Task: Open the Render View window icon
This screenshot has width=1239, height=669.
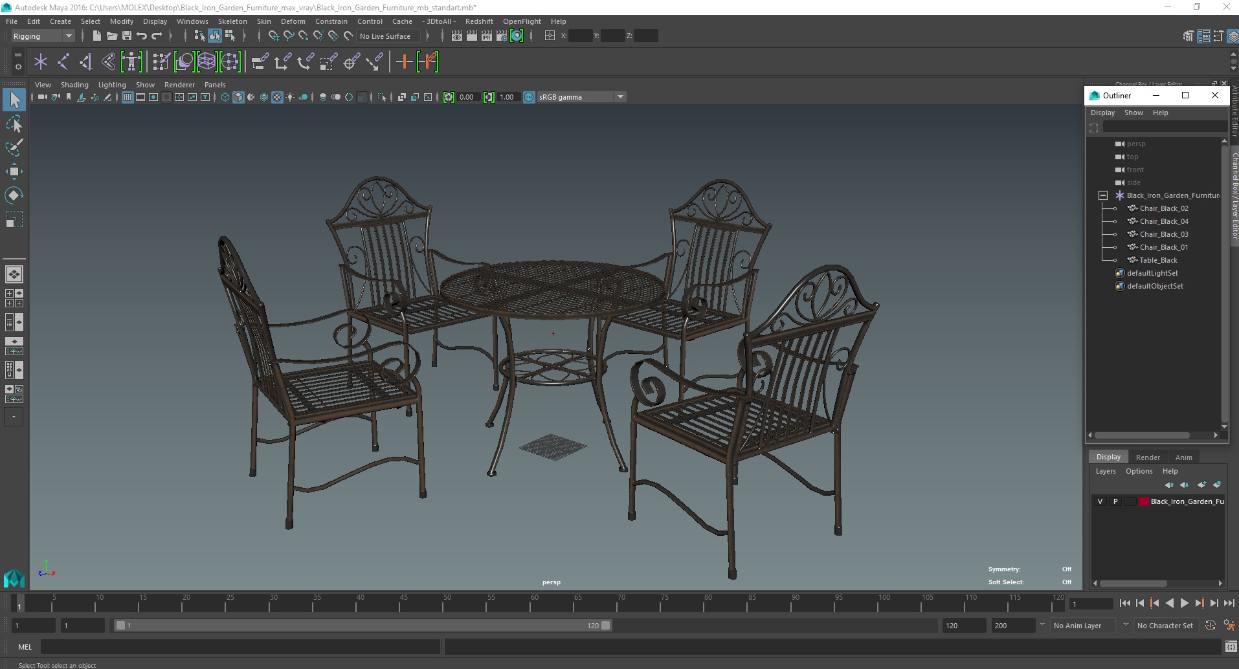Action: tap(457, 36)
